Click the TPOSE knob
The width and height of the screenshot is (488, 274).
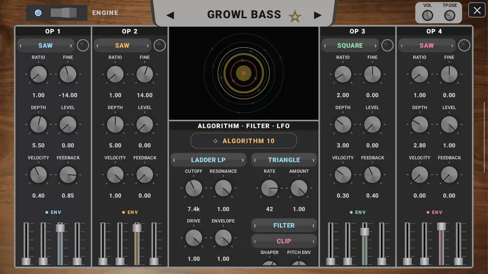click(449, 15)
